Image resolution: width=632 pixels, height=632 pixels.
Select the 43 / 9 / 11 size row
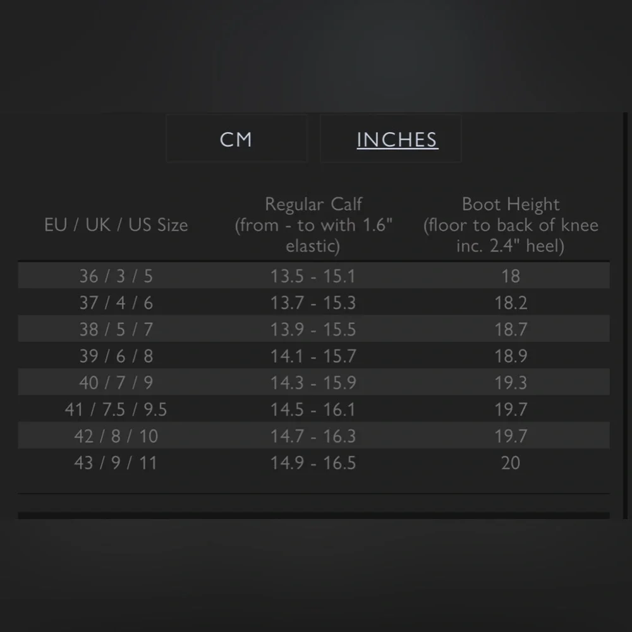tap(116, 463)
